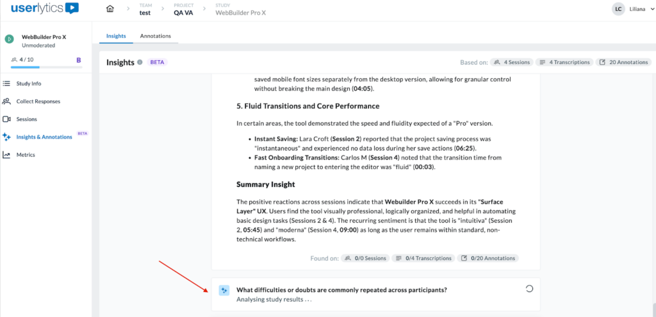The height and width of the screenshot is (317, 656).
Task: Click the participants progress bar
Action: coord(38,67)
